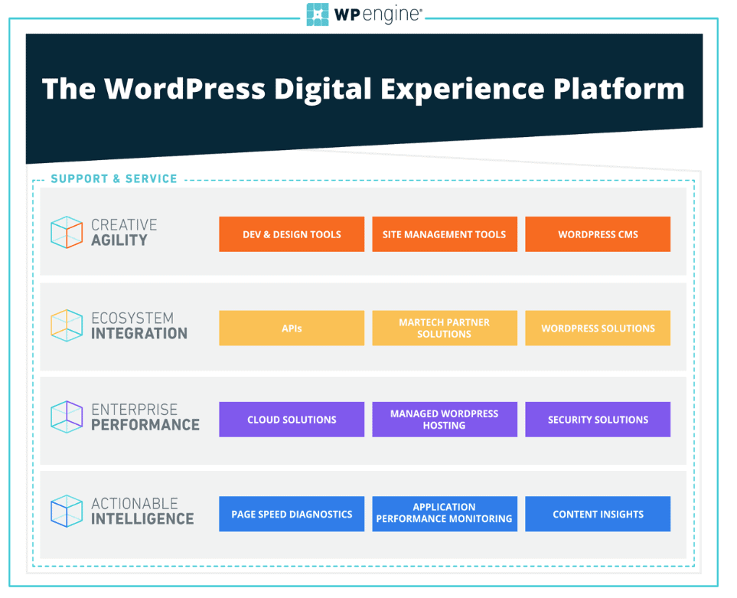Viewport: 737px width, 598px height.
Task: Click the Support & Service label
Action: (x=114, y=178)
